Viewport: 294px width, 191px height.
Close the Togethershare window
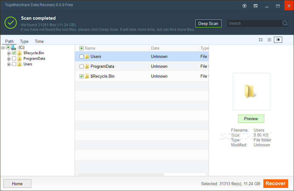pyautogui.click(x=289, y=6)
